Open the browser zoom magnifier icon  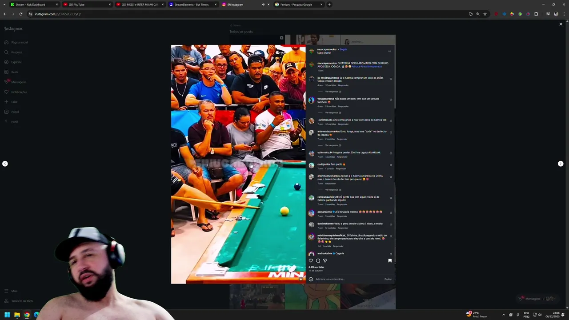478,14
